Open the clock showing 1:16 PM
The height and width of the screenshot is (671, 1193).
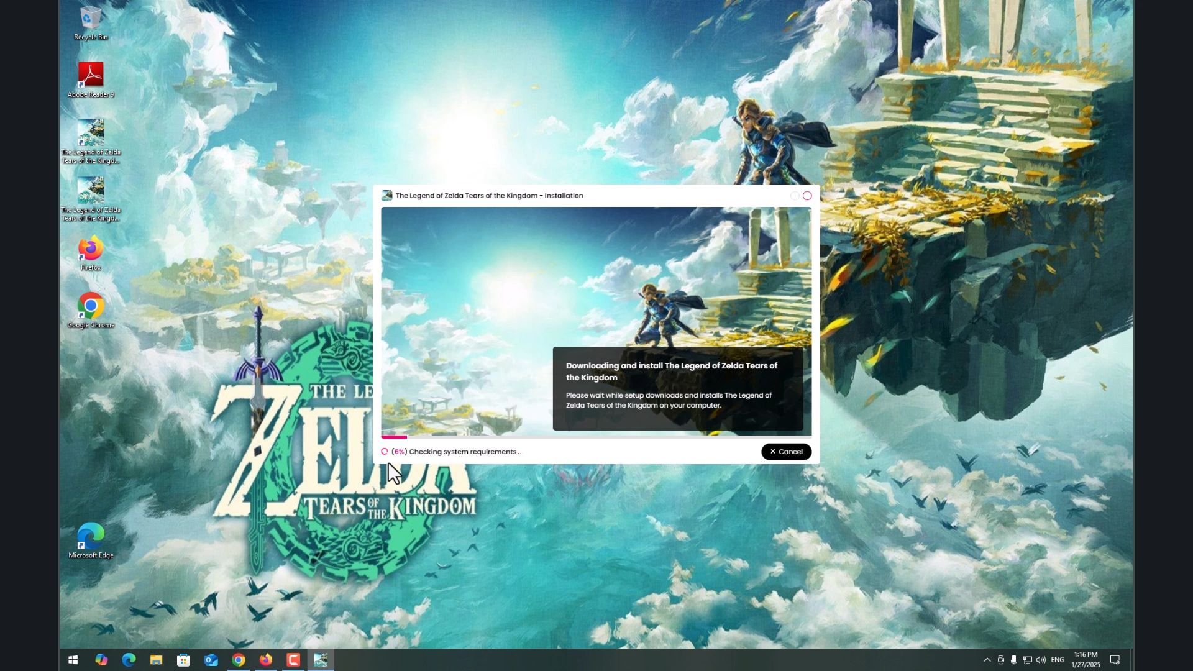1086,660
